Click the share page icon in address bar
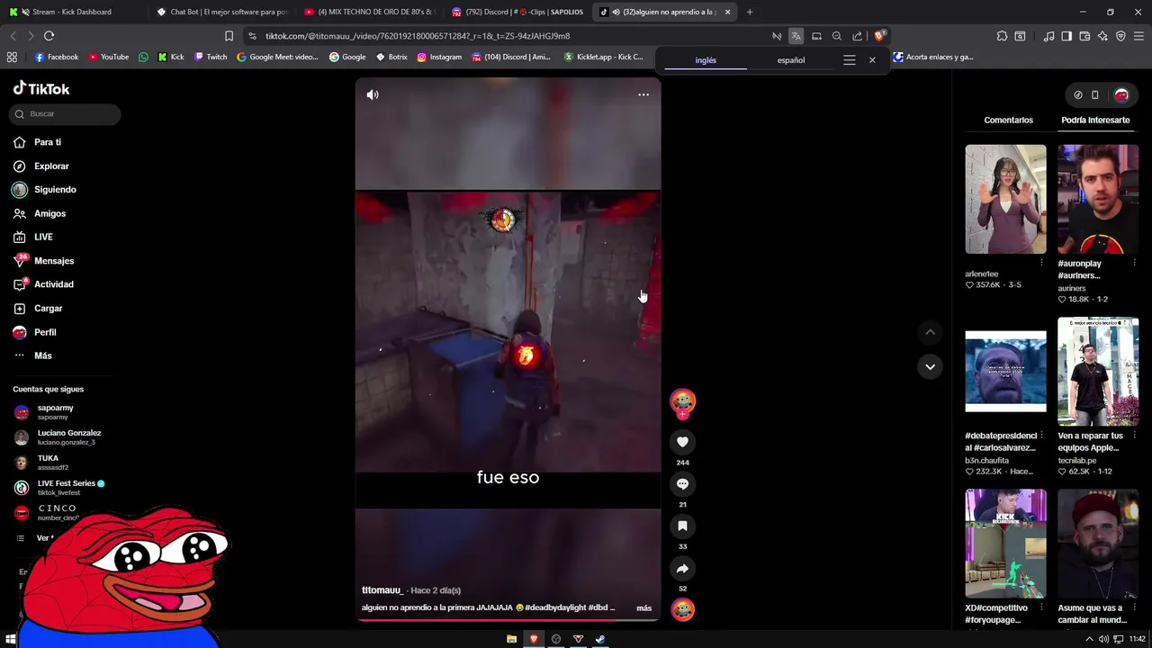 (x=857, y=36)
